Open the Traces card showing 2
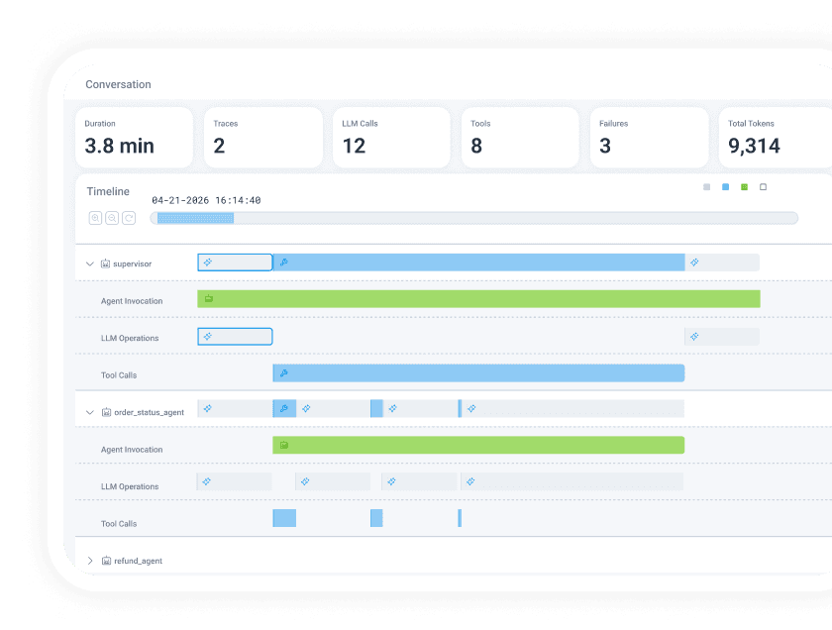The width and height of the screenshot is (832, 630). (x=263, y=138)
